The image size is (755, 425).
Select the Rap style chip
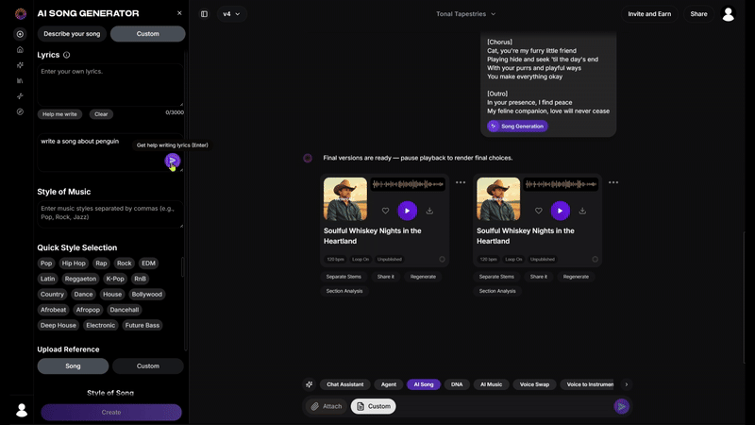click(101, 263)
